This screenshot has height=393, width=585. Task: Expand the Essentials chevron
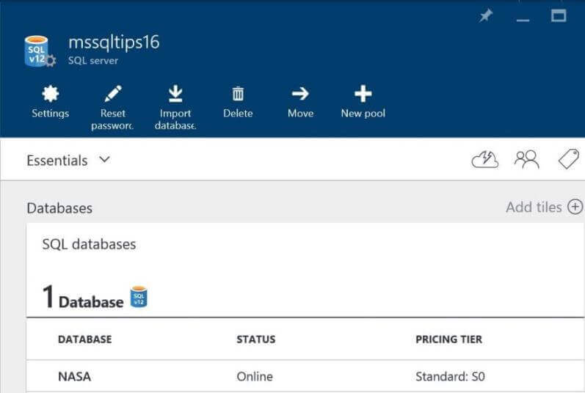pyautogui.click(x=105, y=159)
